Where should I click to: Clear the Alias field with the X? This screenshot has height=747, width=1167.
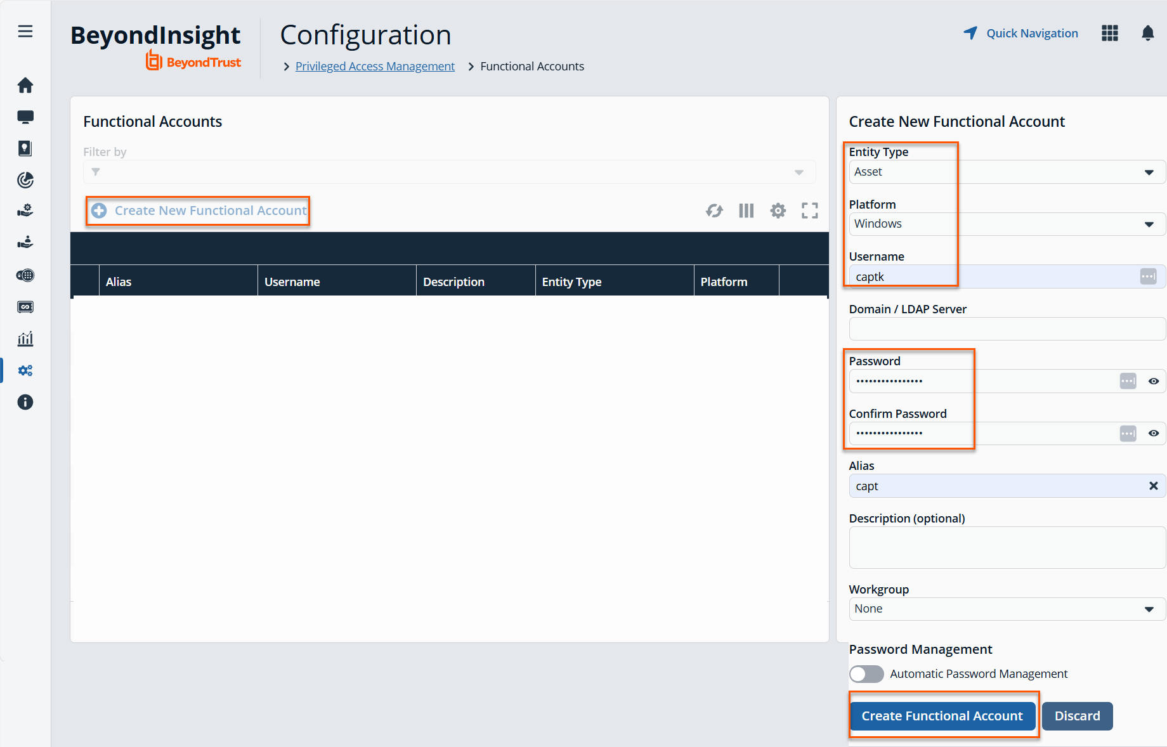point(1154,486)
